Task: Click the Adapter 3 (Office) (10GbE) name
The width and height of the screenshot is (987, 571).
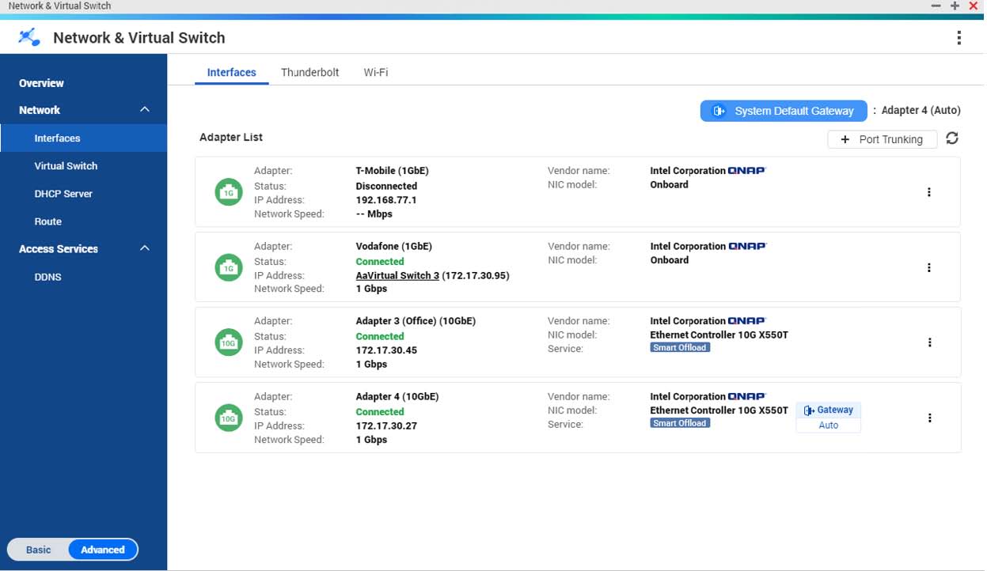Action: tap(416, 321)
